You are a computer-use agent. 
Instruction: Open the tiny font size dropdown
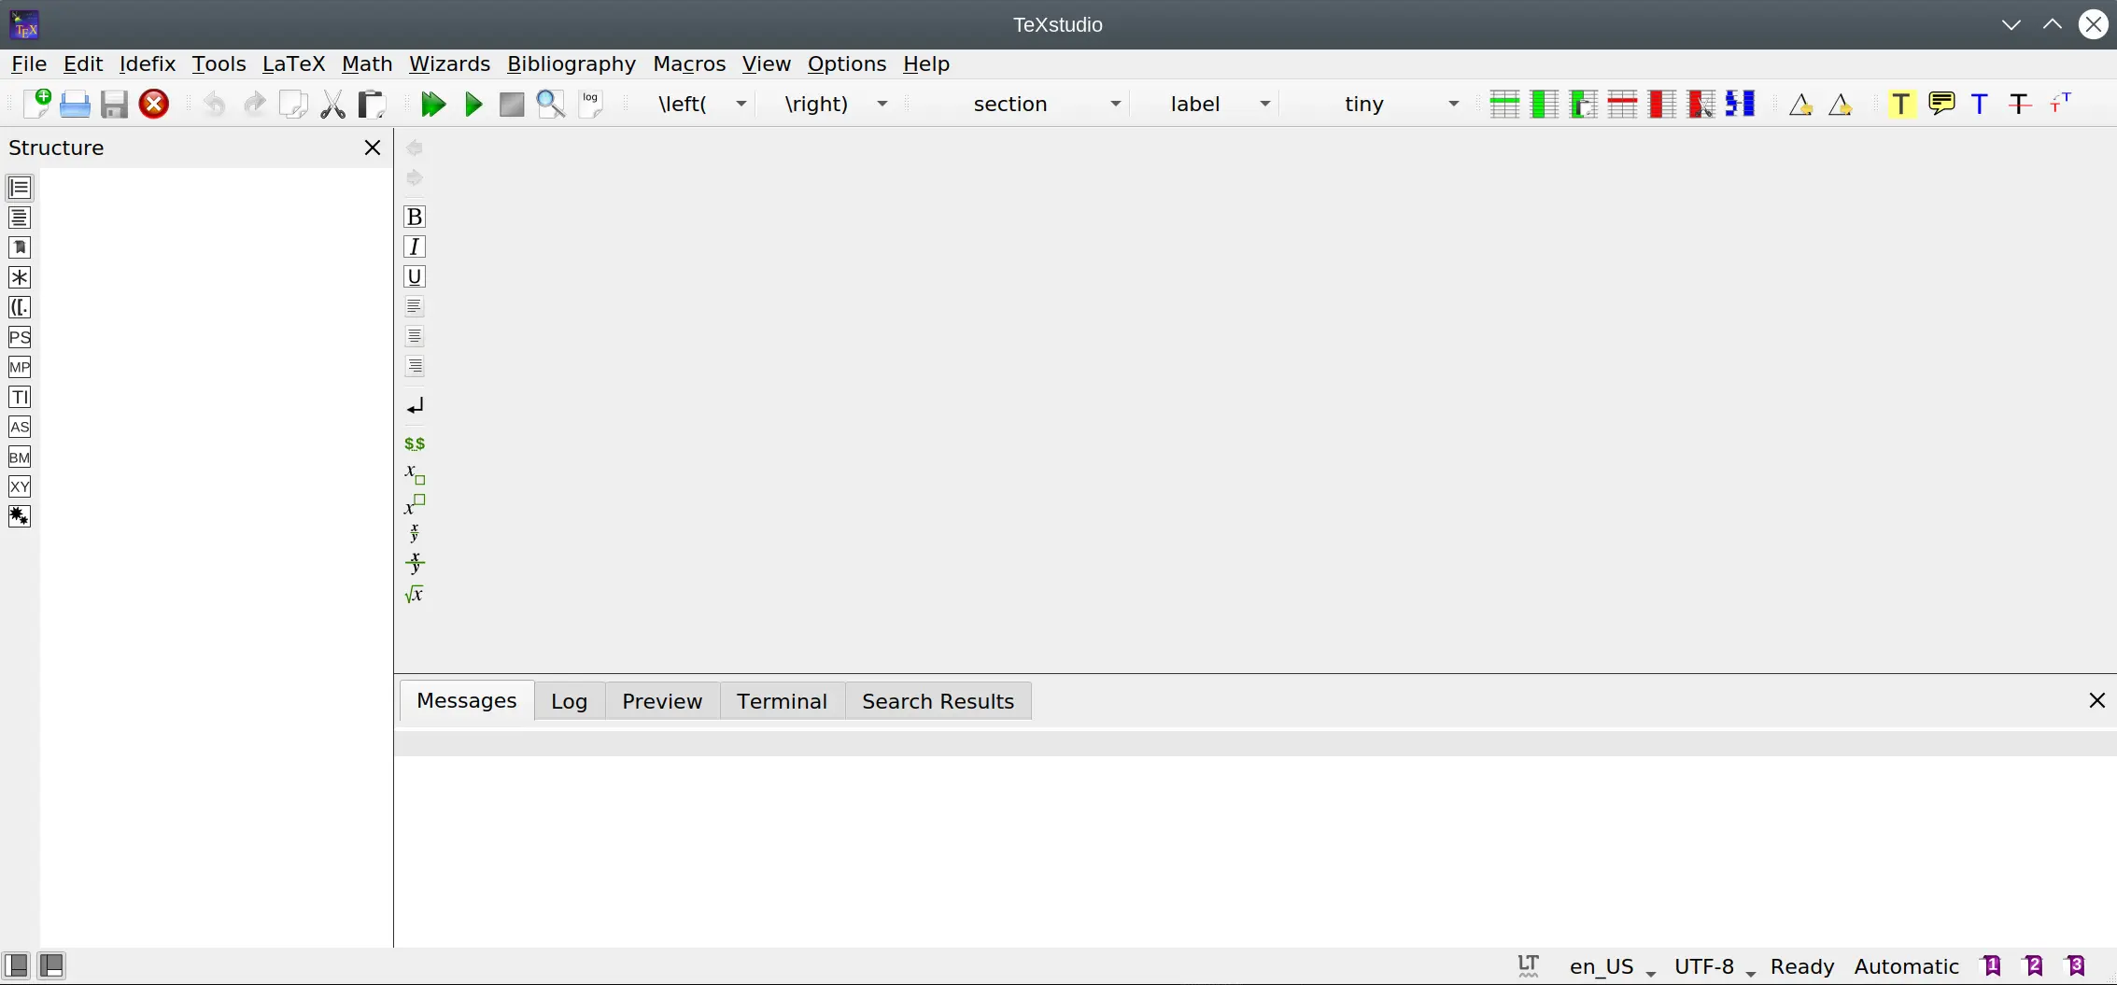click(1453, 104)
